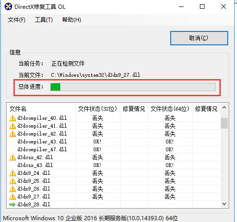Select the d3dcompiler_47.dll file name

click(x=42, y=149)
